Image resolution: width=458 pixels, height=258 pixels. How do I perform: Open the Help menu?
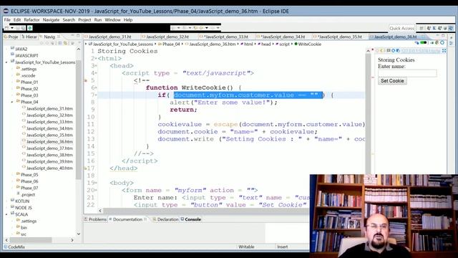(128, 20)
